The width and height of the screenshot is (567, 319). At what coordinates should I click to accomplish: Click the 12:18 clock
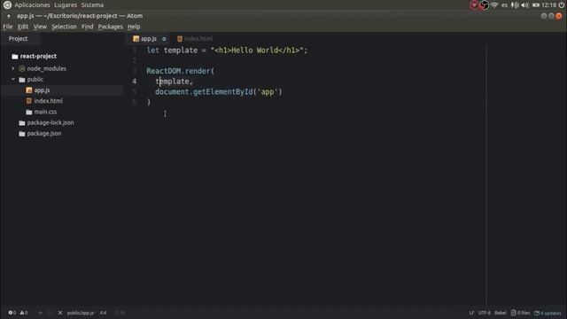[549, 5]
